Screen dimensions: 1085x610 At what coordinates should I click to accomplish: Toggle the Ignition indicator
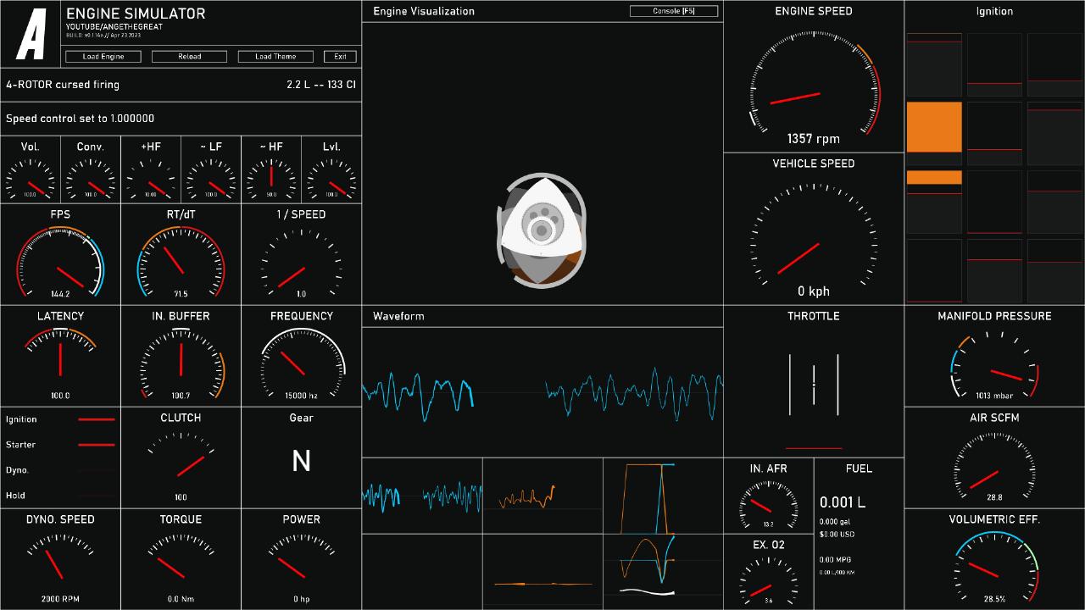click(x=96, y=419)
